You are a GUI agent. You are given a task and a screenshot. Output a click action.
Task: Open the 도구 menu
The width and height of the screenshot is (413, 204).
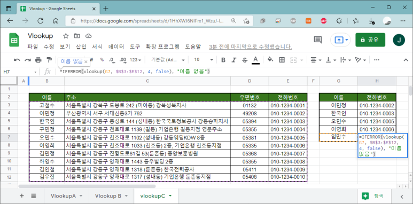(135, 47)
